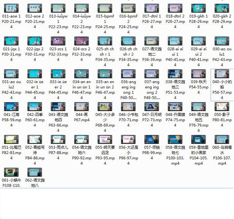Select video file 020-gkh 2
Viewport: 234px width, 219px height.
[222, 8]
